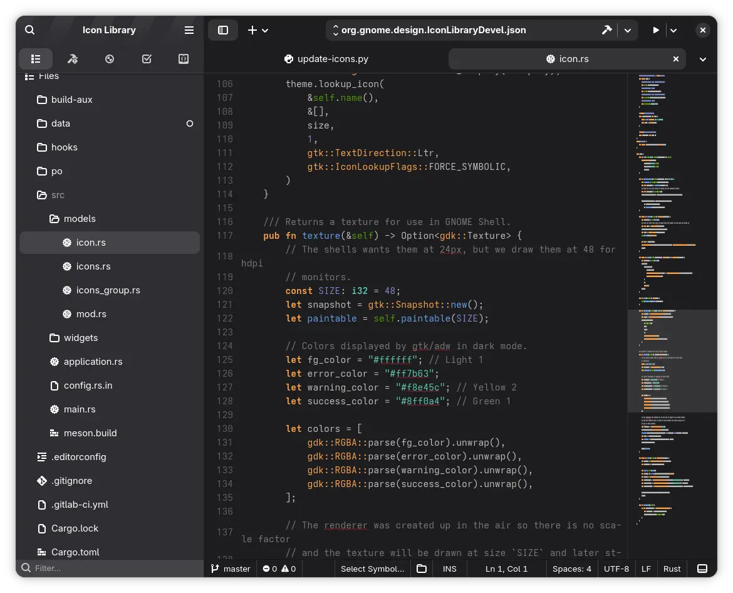Open the build preferences rocket icon
This screenshot has width=733, height=593.
[x=606, y=29]
